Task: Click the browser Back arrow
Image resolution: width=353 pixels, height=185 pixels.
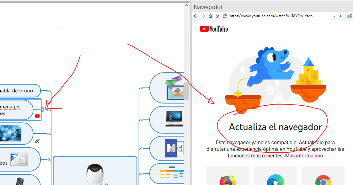Action: click(196, 16)
